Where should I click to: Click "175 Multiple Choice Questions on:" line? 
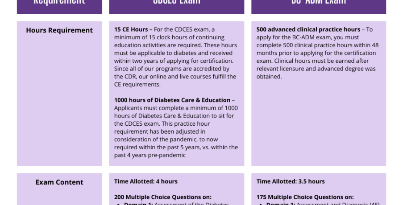click(x=305, y=197)
